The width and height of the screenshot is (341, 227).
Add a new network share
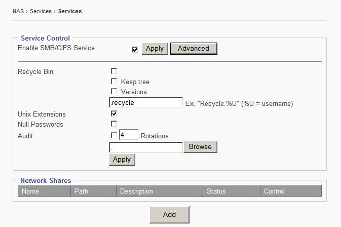point(169,214)
